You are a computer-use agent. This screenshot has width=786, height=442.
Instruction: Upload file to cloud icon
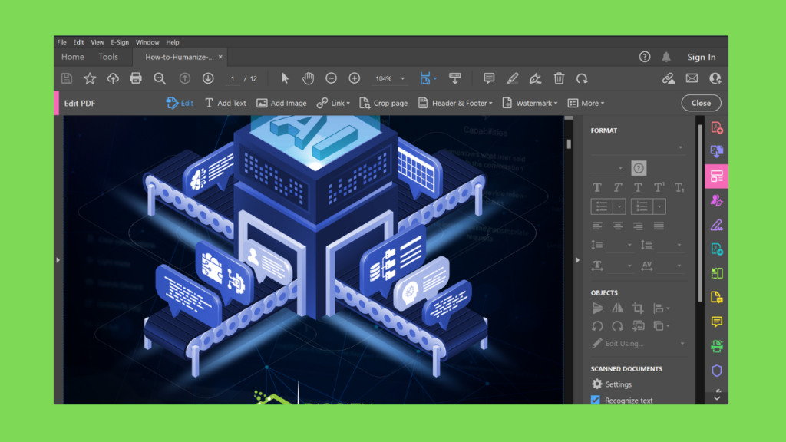(x=113, y=78)
